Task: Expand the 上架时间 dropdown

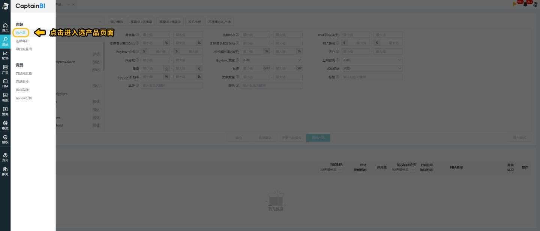Action: click(372, 60)
